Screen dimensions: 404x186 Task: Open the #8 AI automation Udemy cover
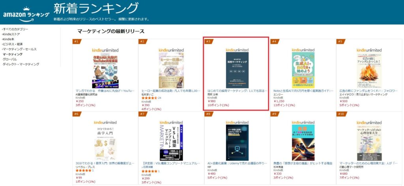(237, 143)
